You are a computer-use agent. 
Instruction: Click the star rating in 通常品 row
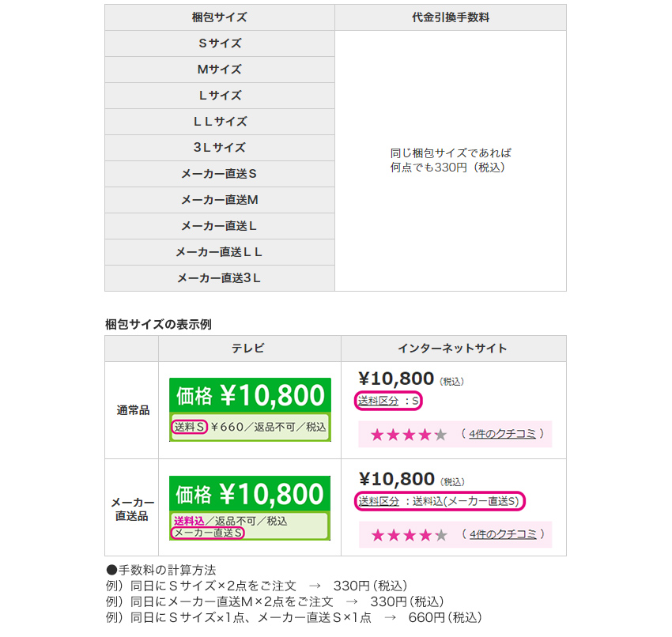[409, 435]
